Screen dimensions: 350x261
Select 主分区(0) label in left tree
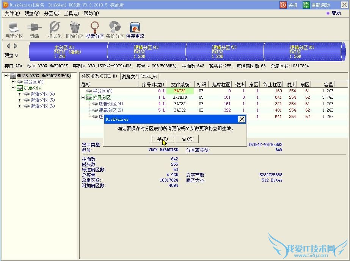point(34,82)
